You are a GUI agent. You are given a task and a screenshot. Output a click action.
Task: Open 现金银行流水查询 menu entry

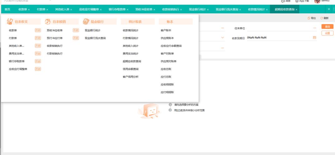pyautogui.click(x=95, y=38)
